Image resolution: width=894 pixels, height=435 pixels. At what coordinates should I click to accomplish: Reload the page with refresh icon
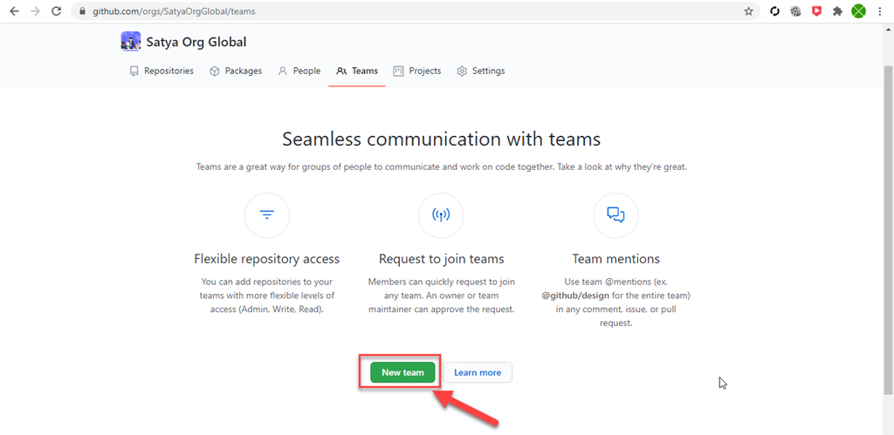[56, 11]
